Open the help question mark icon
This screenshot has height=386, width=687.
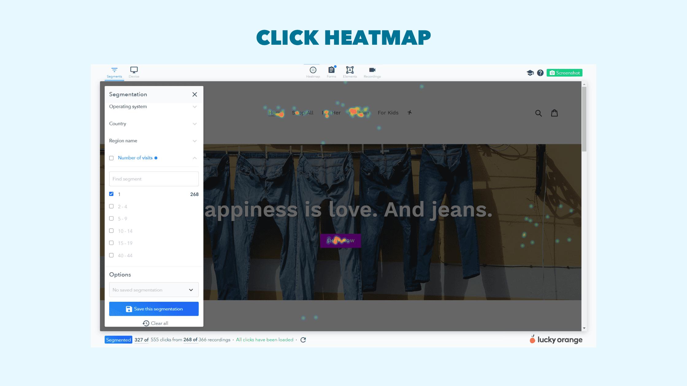(x=540, y=73)
